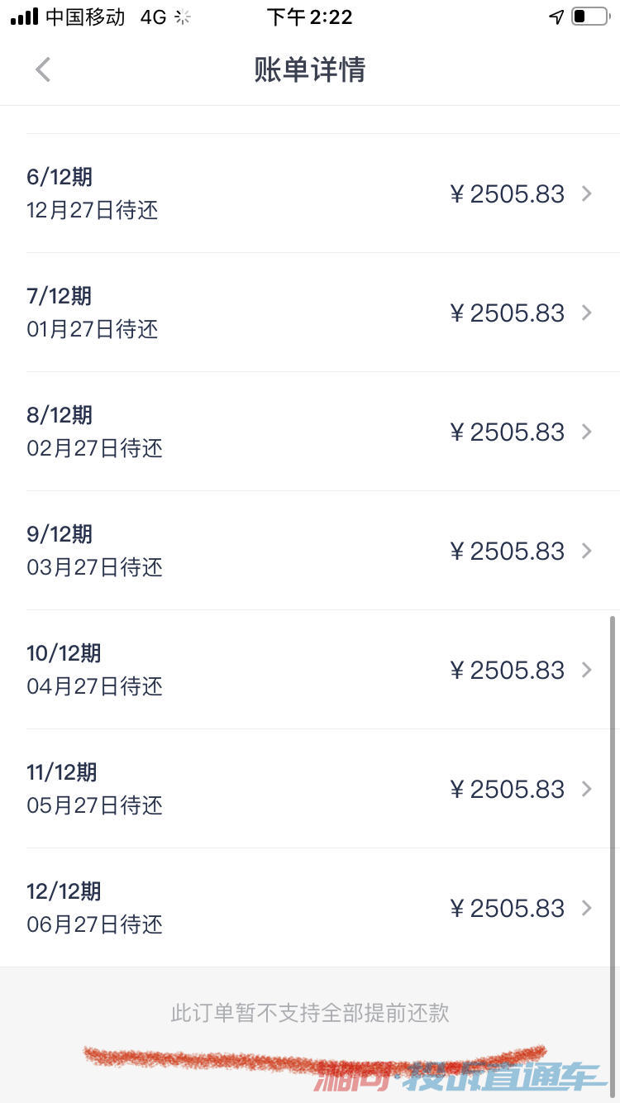Open the 8/12期 02月27日待还 entry
Viewport: 620px width, 1103px height.
click(x=310, y=432)
